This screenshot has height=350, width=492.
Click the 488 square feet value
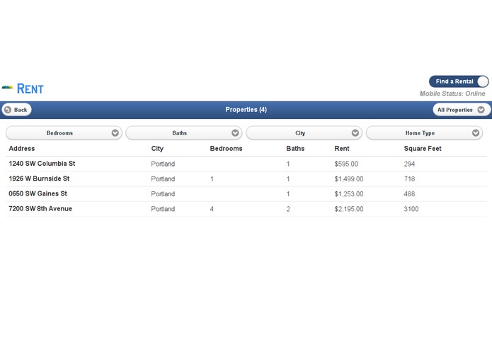409,194
